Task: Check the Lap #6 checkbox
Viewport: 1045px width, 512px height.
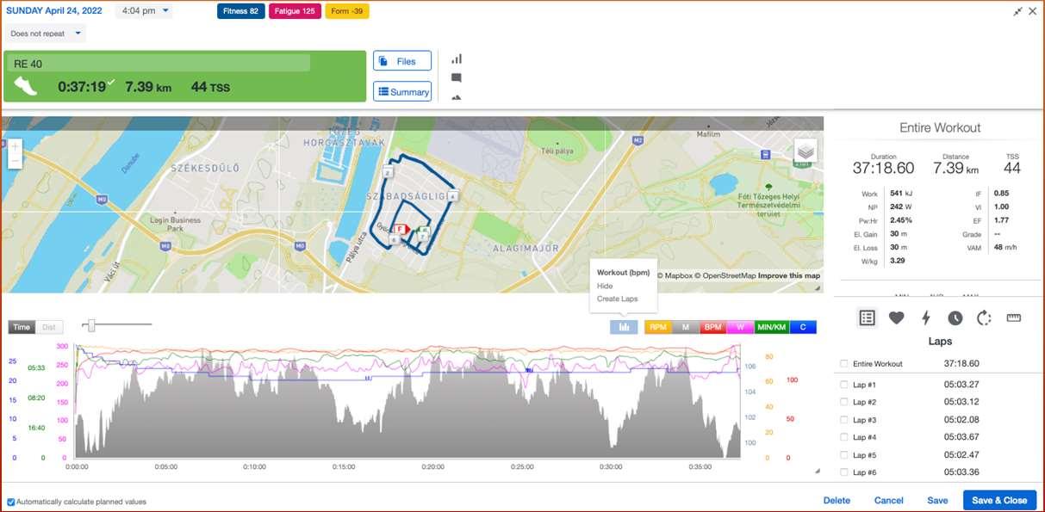Action: coord(843,472)
